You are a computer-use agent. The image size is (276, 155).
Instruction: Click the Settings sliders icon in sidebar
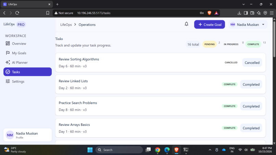[x=8, y=81]
